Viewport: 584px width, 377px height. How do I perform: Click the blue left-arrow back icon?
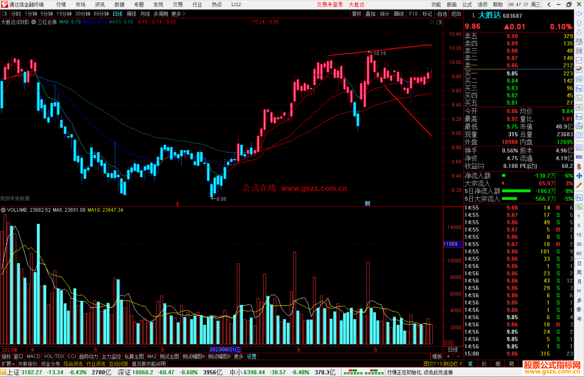pyautogui.click(x=579, y=14)
